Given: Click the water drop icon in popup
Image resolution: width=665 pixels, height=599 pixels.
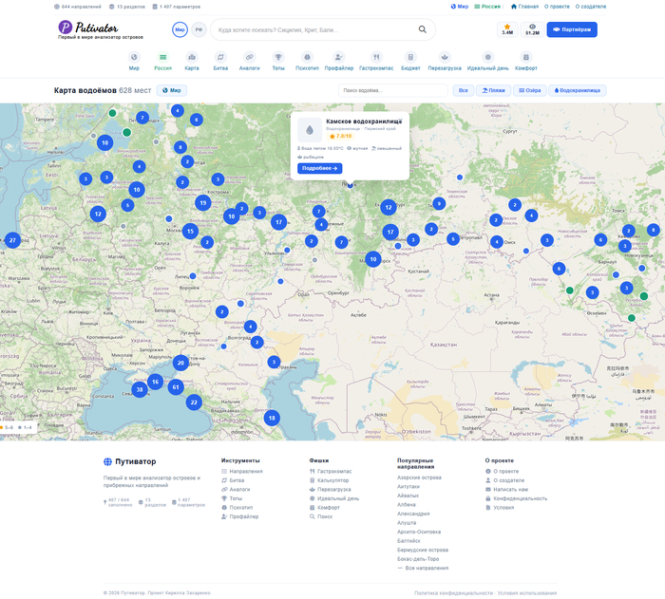Looking at the screenshot, I should click(x=310, y=130).
